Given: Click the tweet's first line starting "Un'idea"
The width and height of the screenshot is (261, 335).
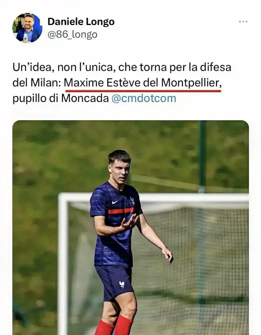Looking at the screenshot, I should (x=122, y=67).
